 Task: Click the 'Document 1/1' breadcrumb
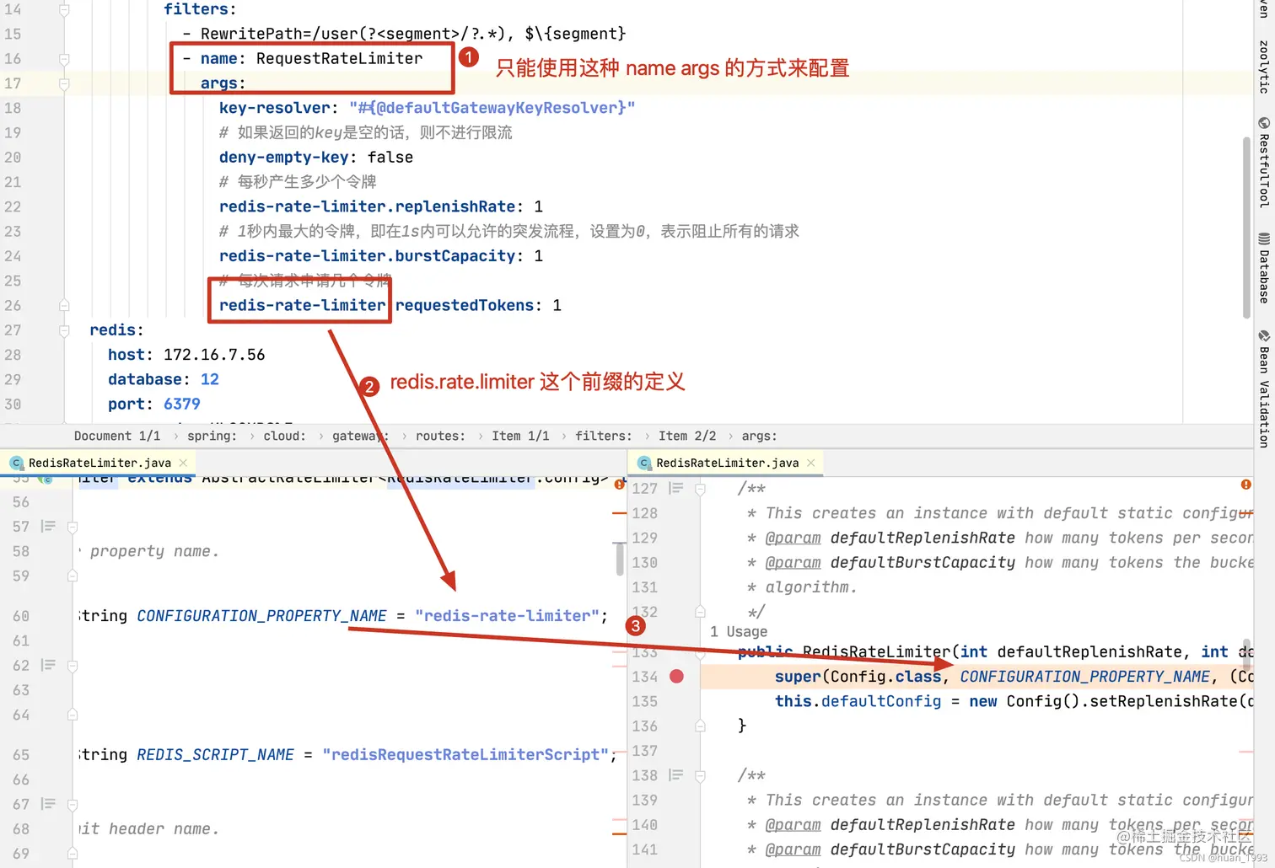coord(117,436)
